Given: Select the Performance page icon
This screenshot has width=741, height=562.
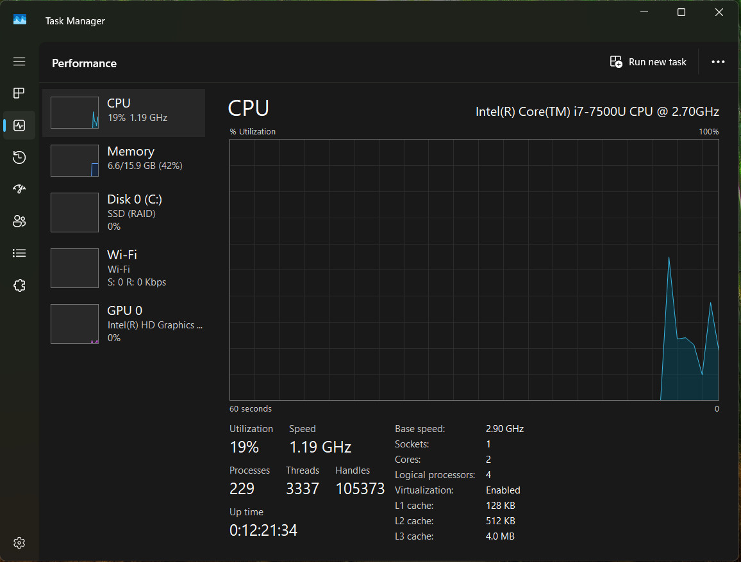Looking at the screenshot, I should [x=19, y=125].
